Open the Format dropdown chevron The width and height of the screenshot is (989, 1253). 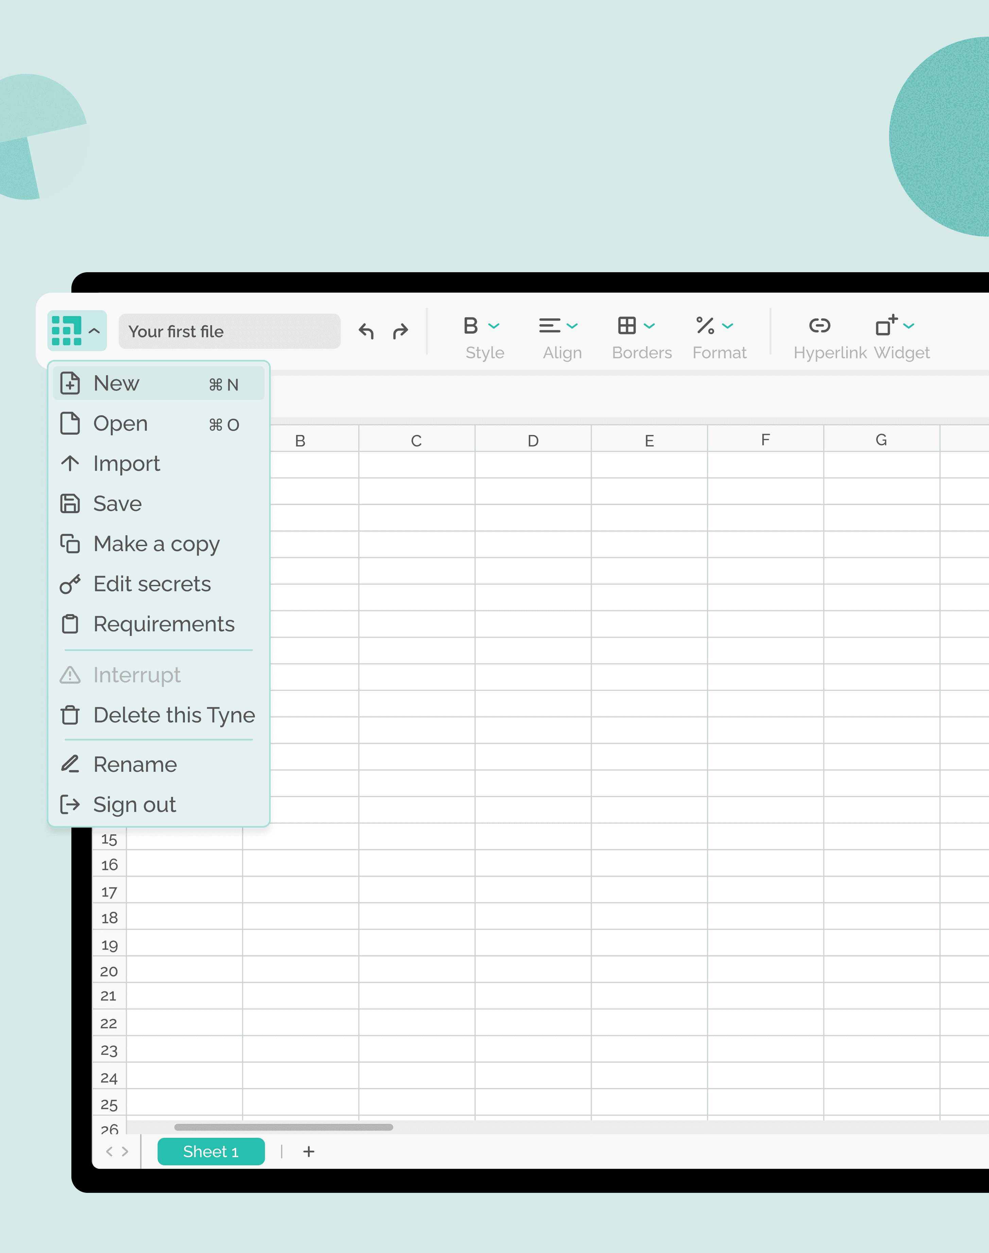click(728, 326)
